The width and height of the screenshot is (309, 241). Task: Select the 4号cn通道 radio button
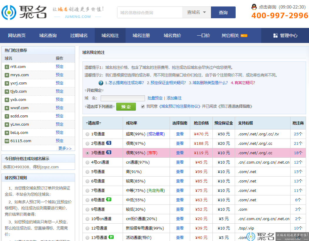point(87,162)
